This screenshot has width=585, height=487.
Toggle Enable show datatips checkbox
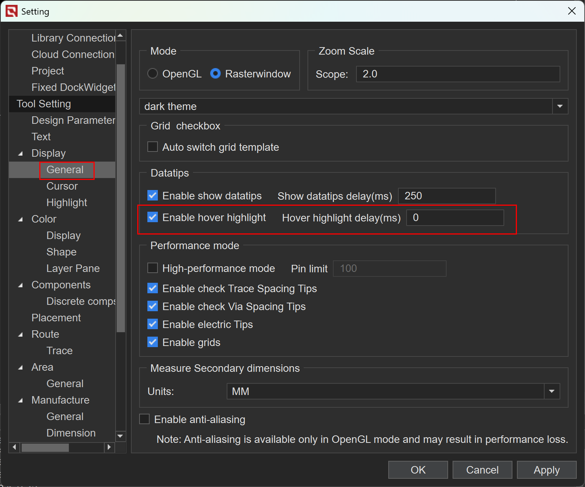[x=153, y=195]
